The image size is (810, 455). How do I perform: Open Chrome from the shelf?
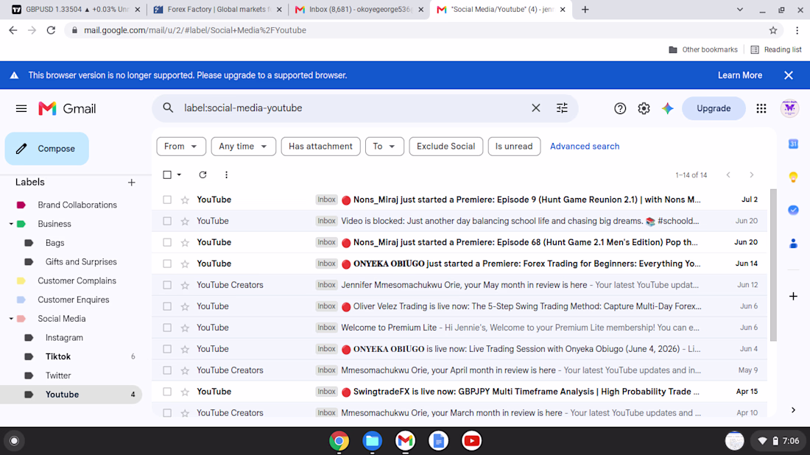pyautogui.click(x=339, y=440)
